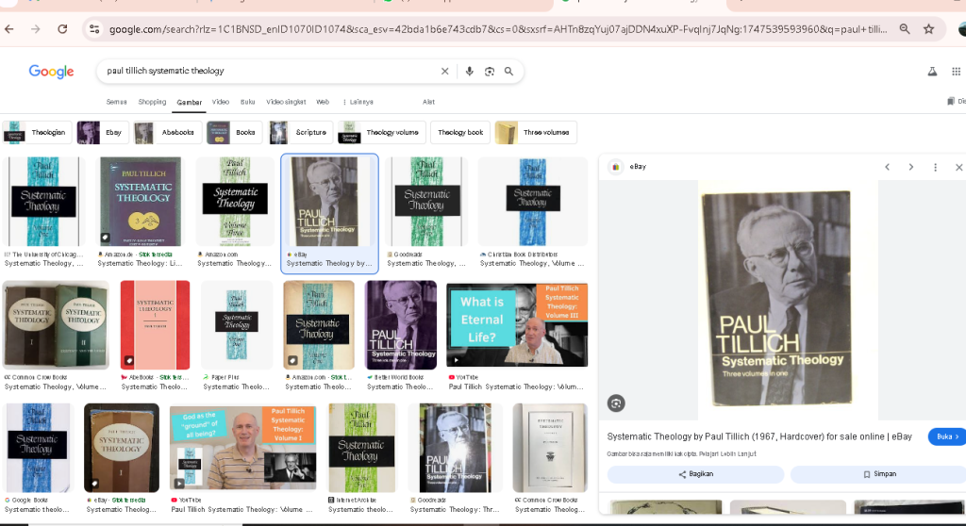This screenshot has width=966, height=526.
Task: Open the eBay listing title link
Action: coord(759,436)
